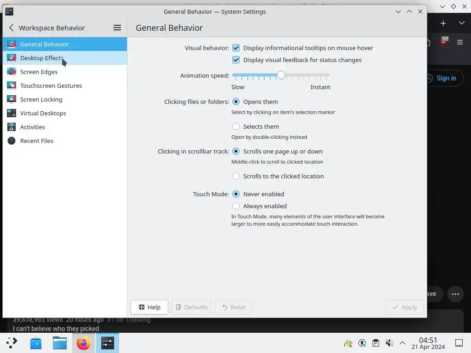Open the Recent Files page
This screenshot has height=353, width=471.
coord(65,141)
